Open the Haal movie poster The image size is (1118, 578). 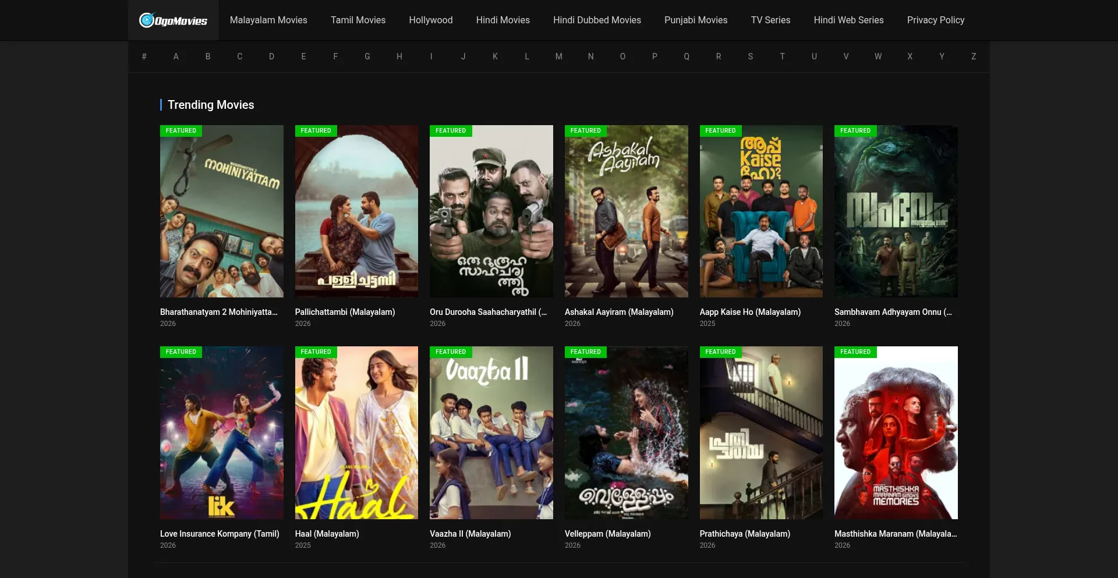click(x=356, y=432)
